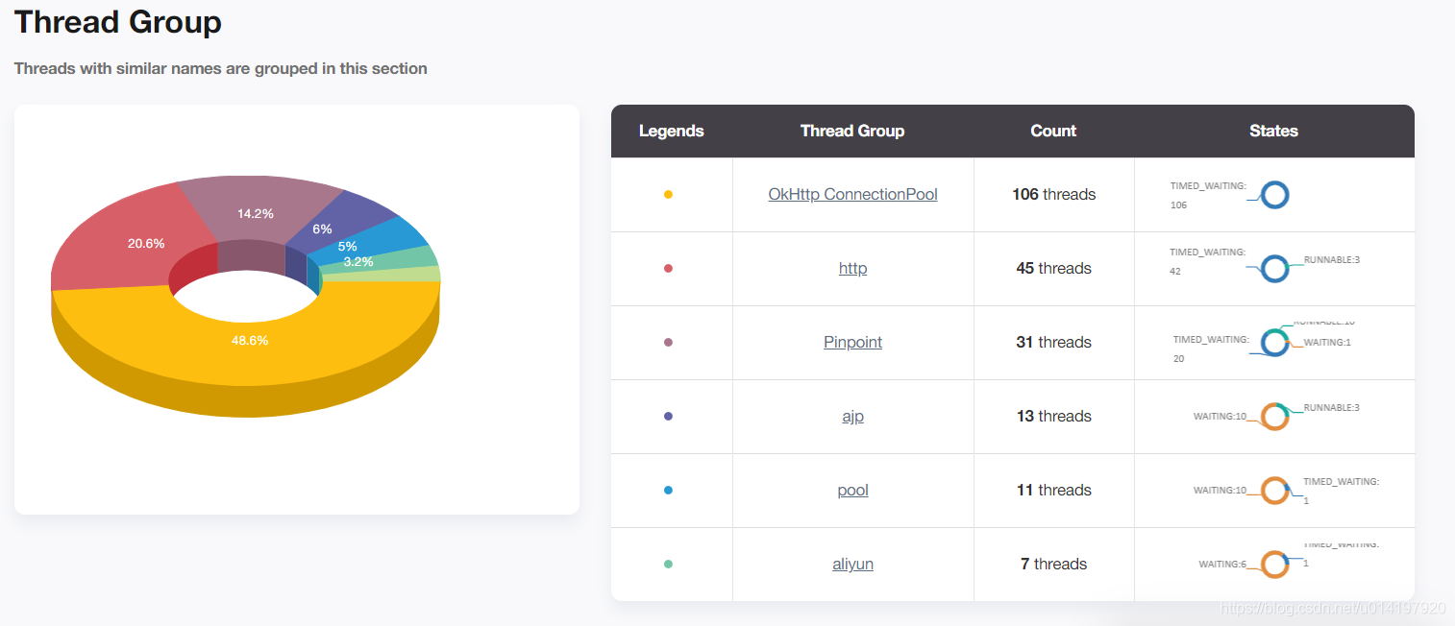Open the pool thread group link

852,490
